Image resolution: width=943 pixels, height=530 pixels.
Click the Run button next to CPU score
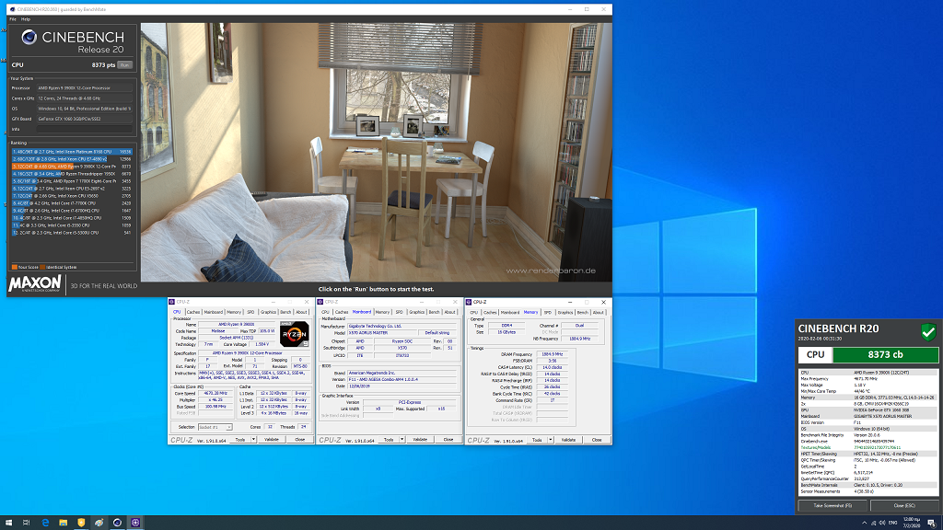(124, 65)
